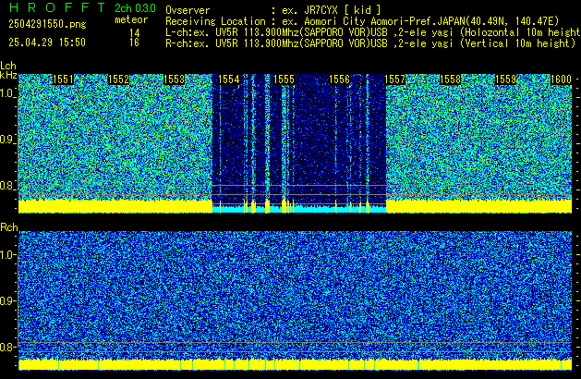Click the file name 2504291550.png
The width and height of the screenshot is (581, 379).
click(x=47, y=24)
